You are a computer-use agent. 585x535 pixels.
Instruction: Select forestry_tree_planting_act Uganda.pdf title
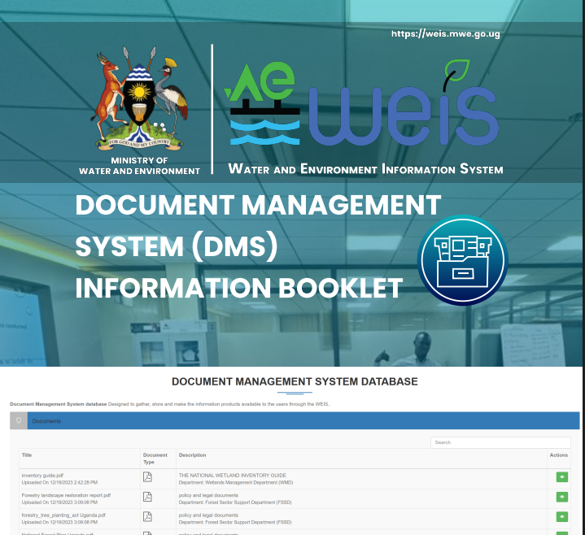click(63, 515)
